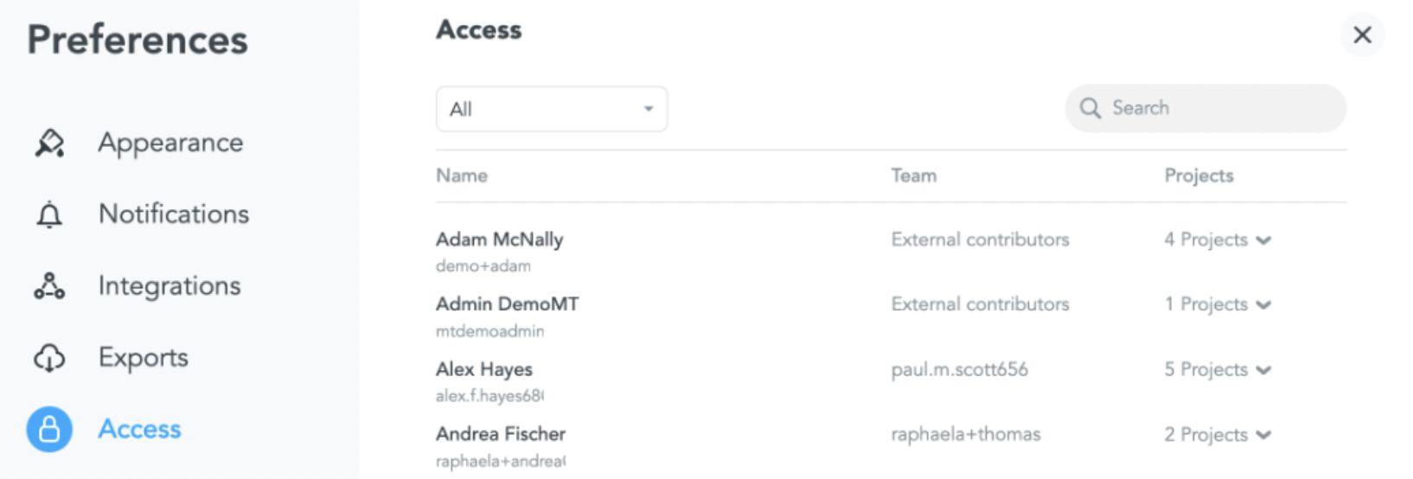Focus the Search users field

pyautogui.click(x=1205, y=108)
